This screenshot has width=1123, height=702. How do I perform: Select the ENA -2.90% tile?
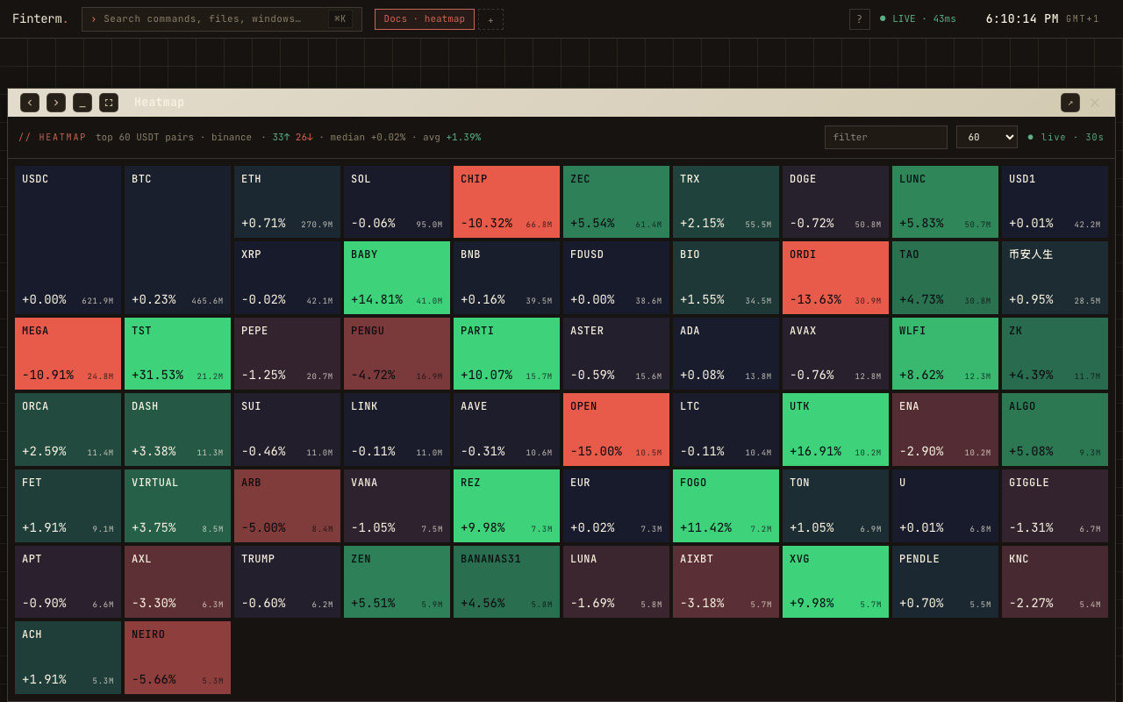(x=945, y=429)
